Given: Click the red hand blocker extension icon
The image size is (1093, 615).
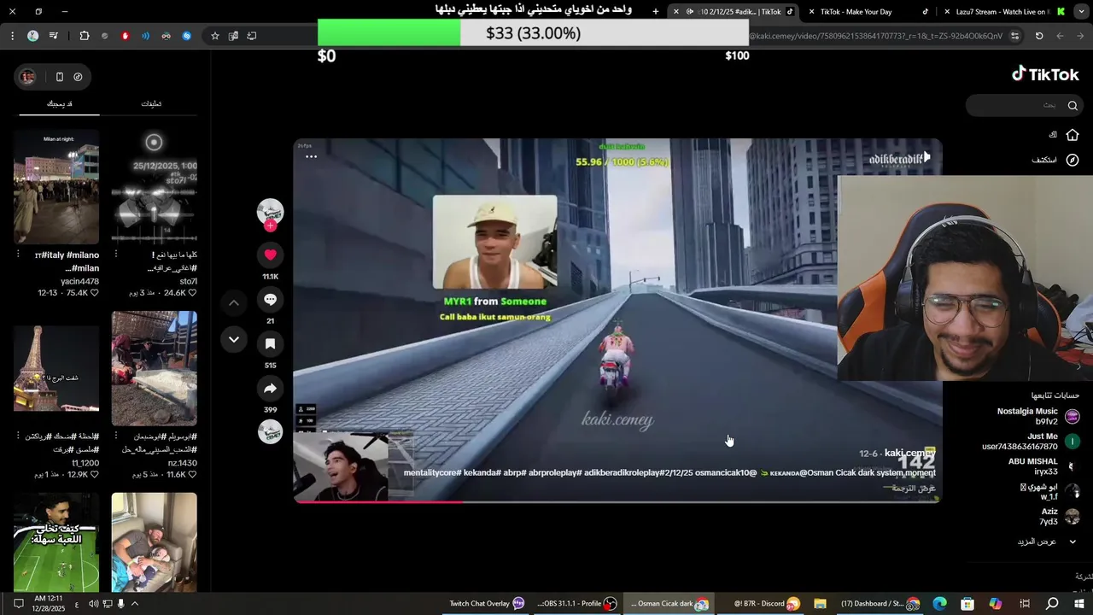Looking at the screenshot, I should point(126,36).
